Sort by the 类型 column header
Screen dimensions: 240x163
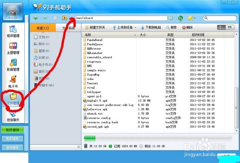tap(176, 35)
